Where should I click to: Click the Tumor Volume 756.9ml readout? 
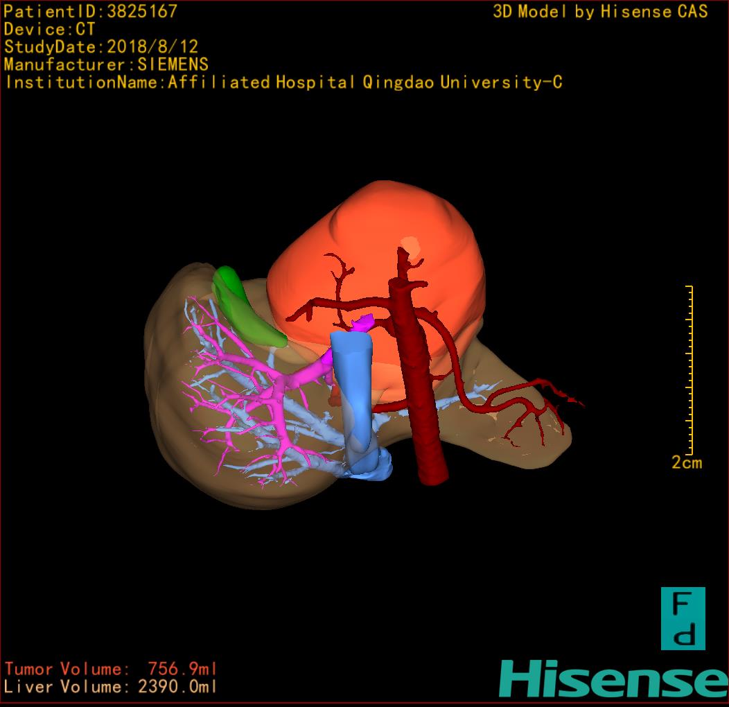[x=111, y=669]
